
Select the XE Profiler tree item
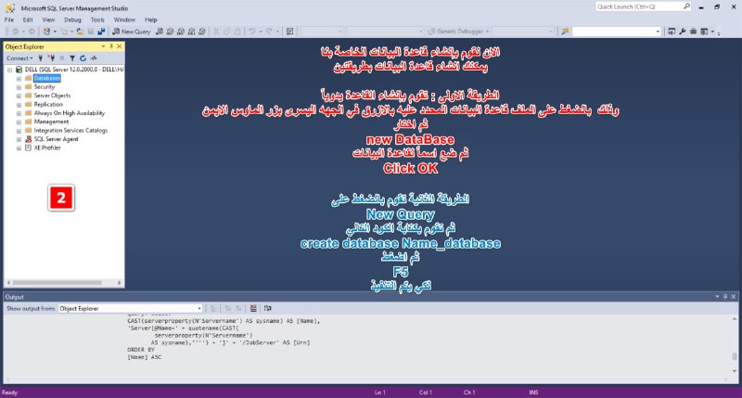[x=47, y=148]
